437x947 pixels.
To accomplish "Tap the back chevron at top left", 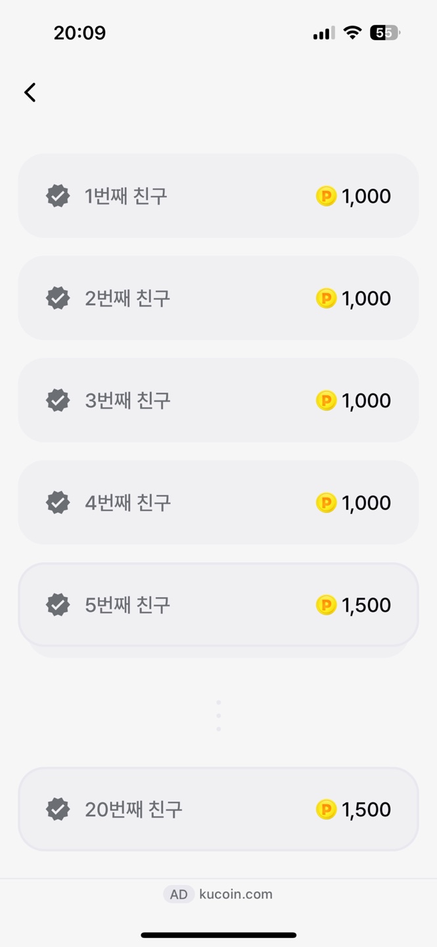I will (x=30, y=92).
